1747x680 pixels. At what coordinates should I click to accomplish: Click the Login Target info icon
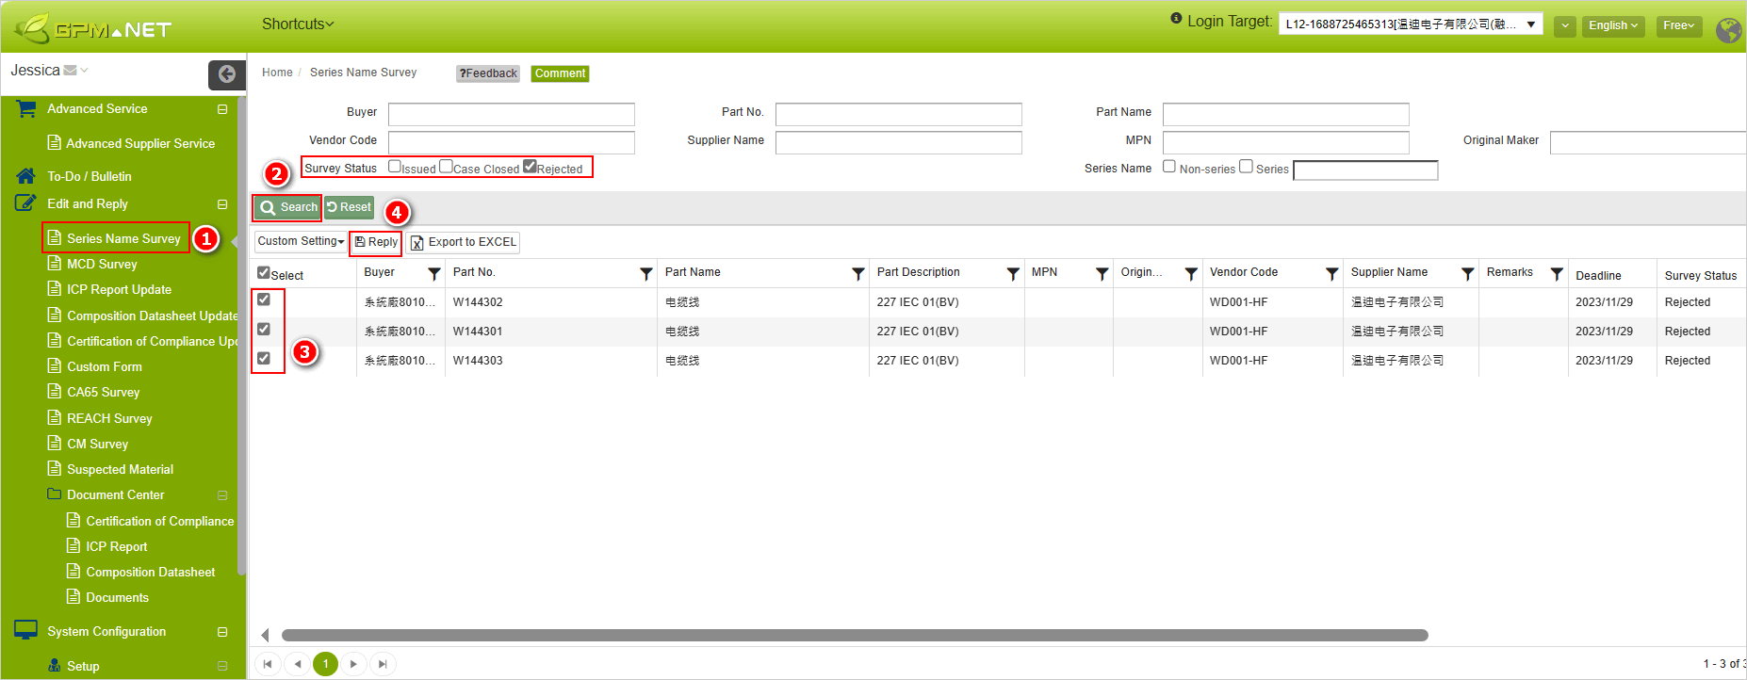(x=1176, y=18)
